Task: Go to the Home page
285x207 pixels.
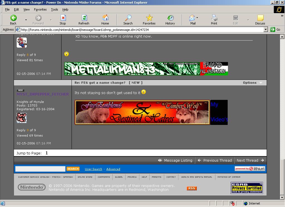Action: (x=105, y=20)
